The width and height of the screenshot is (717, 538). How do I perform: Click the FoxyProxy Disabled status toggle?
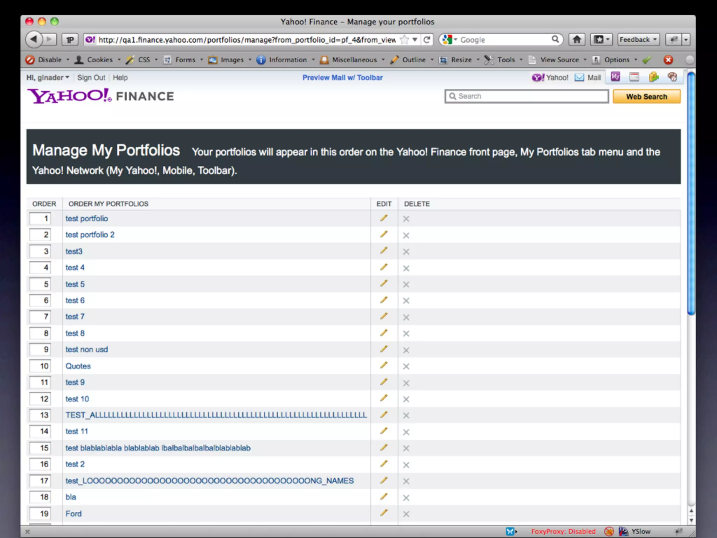click(x=563, y=531)
